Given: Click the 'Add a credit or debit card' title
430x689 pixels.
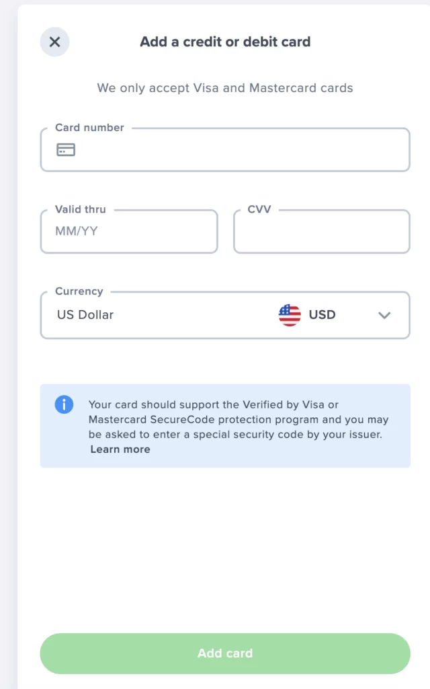Looking at the screenshot, I should coord(225,42).
